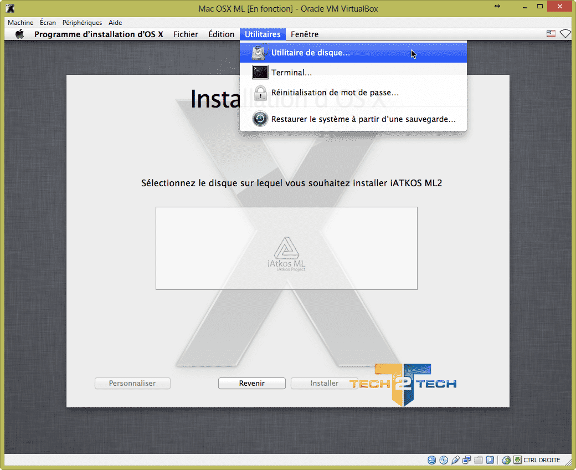The width and height of the screenshot is (576, 470).
Task: Click the USB devices status icon
Action: point(455,460)
